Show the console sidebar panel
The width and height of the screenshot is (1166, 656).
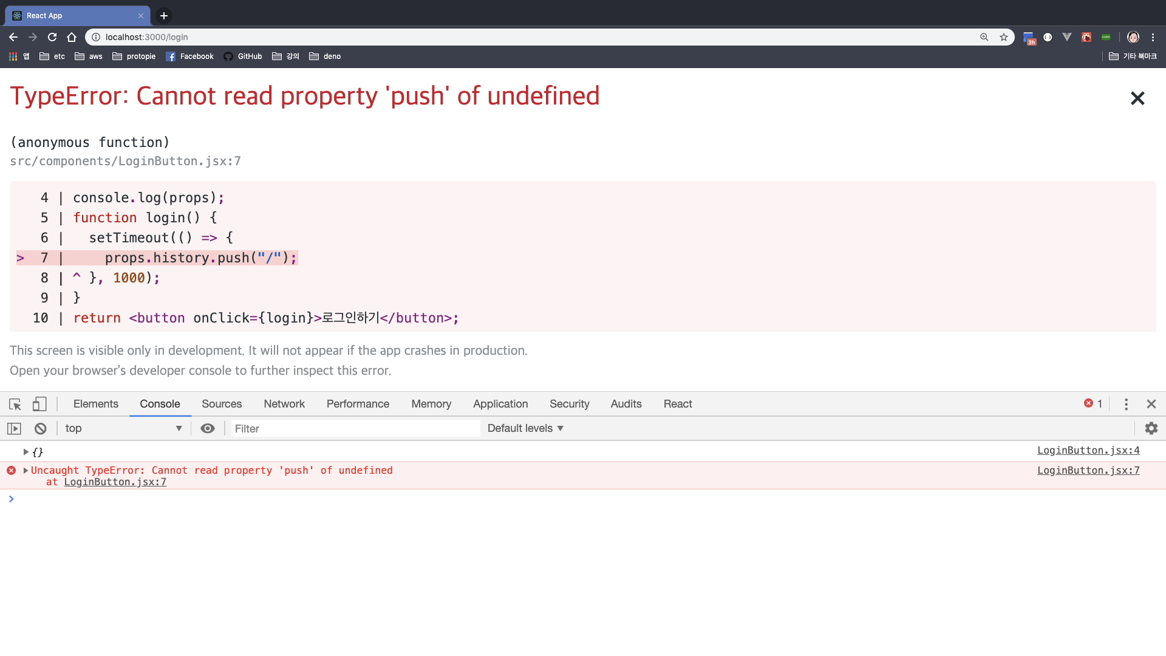[x=14, y=429]
